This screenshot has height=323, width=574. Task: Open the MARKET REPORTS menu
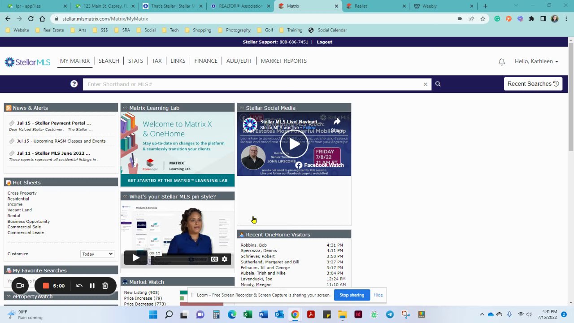[x=283, y=61]
